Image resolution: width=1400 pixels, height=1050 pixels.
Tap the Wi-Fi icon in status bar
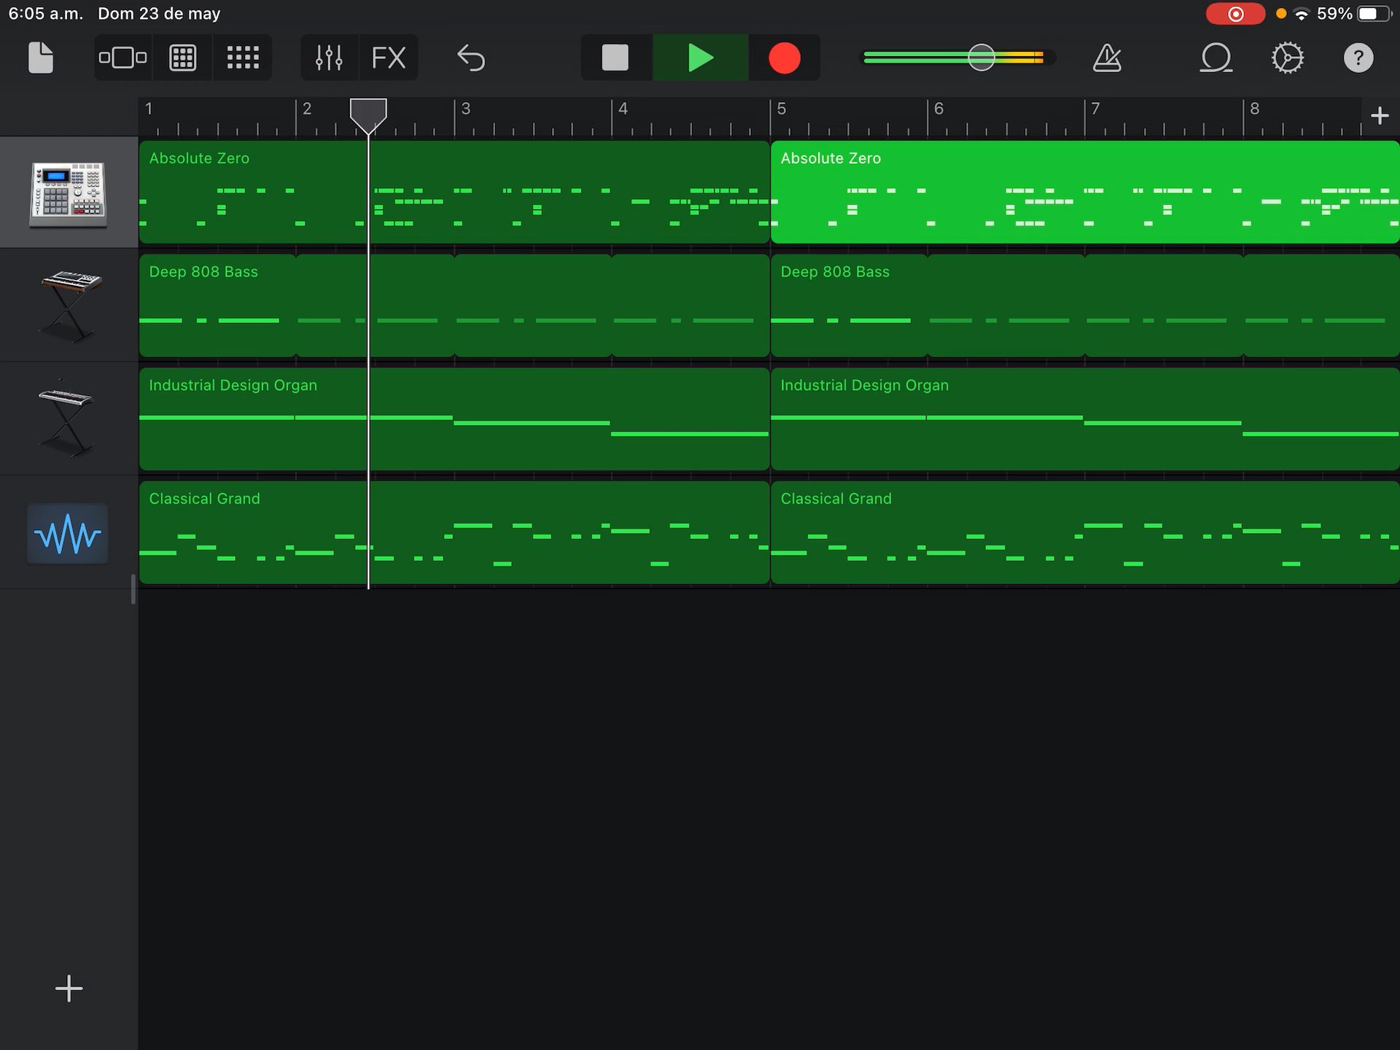tap(1302, 14)
